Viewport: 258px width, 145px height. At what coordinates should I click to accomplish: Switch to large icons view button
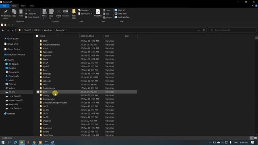255,138
